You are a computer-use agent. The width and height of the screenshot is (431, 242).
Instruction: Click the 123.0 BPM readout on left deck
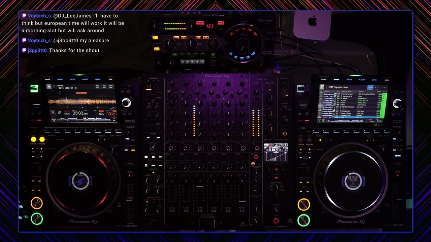(x=111, y=113)
